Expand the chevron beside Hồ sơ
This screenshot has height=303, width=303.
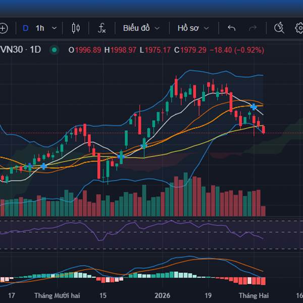coord(207,28)
